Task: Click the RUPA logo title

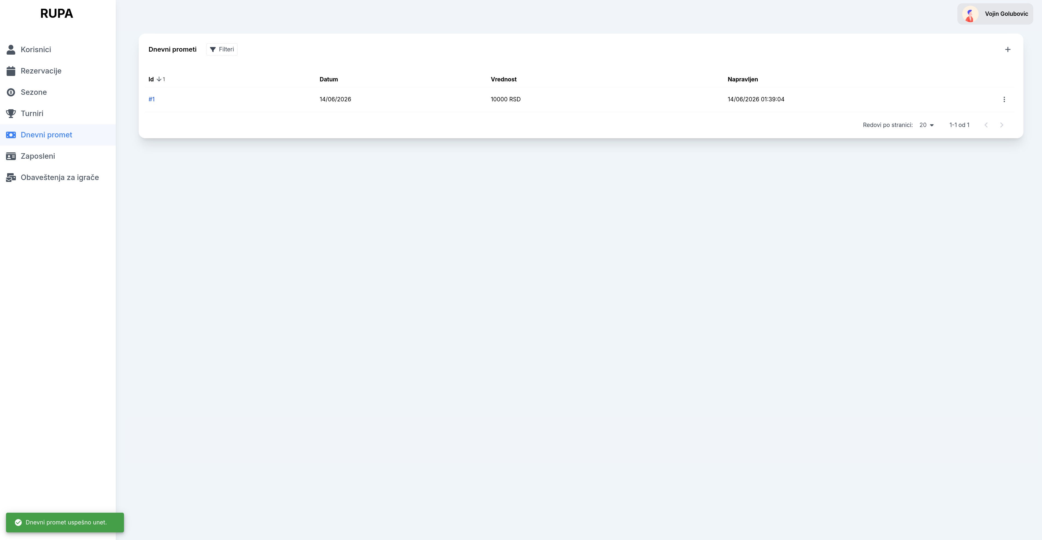Action: point(57,13)
